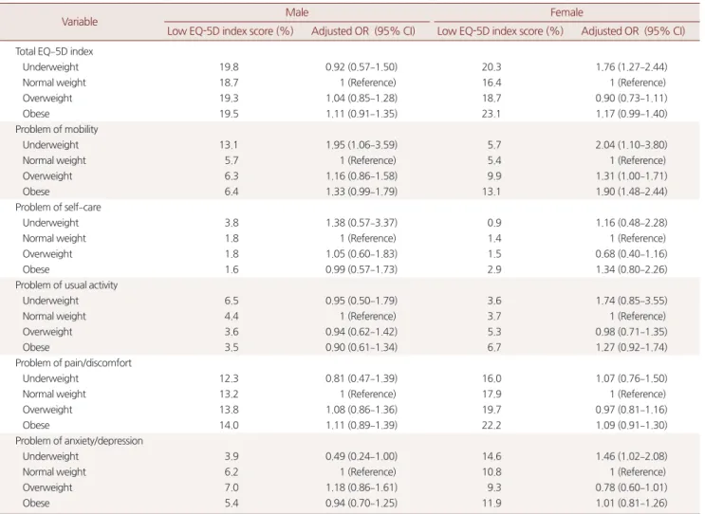Click the value 14.0 in pain/discomfort Obese row
The width and height of the screenshot is (705, 514).
click(229, 426)
